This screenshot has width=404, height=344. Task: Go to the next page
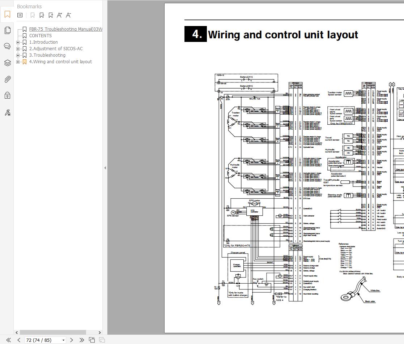(x=72, y=340)
